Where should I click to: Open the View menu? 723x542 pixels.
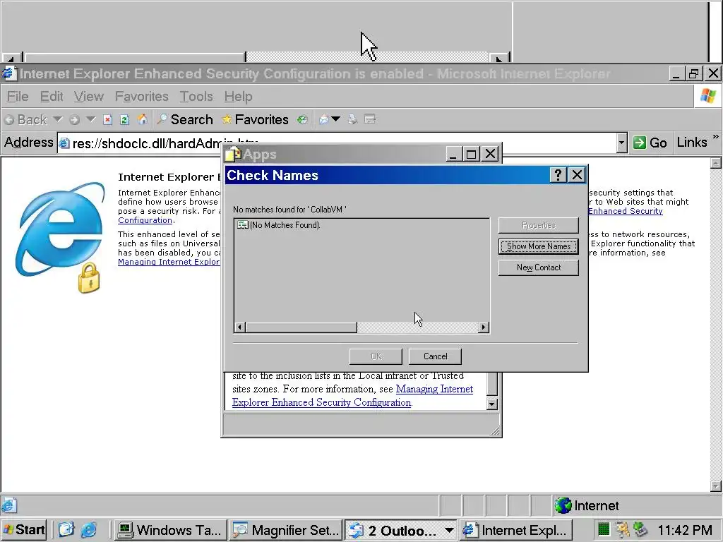point(88,96)
